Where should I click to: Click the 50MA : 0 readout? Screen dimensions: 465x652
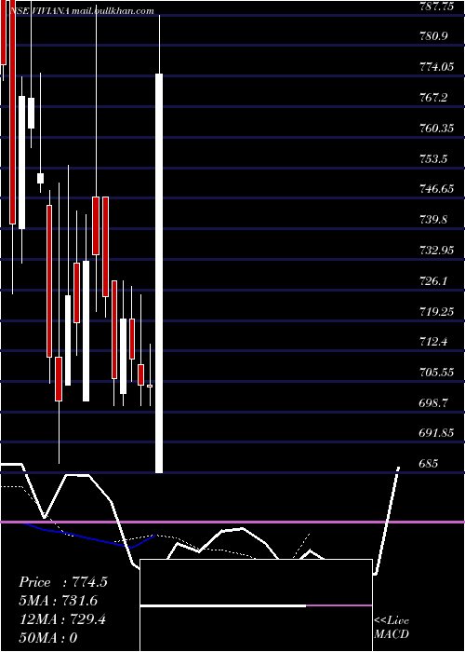[48, 638]
